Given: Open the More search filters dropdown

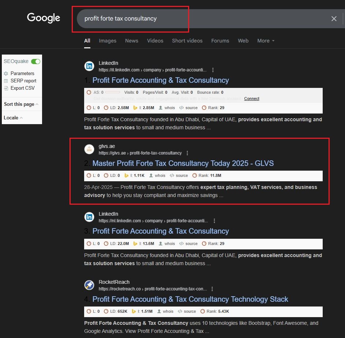Looking at the screenshot, I should [x=266, y=41].
